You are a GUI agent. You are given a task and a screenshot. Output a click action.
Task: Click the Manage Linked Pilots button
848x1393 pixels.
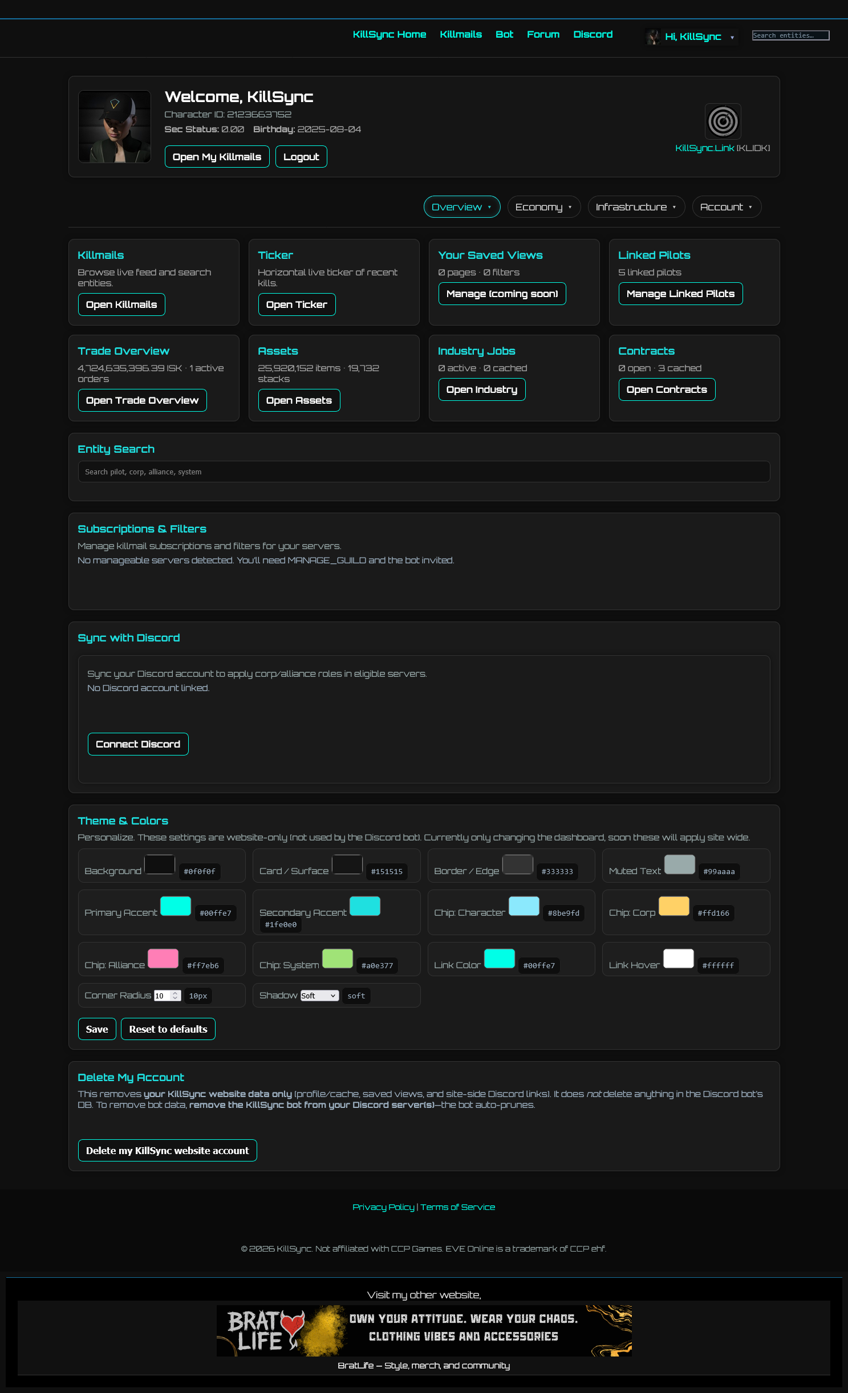tap(680, 294)
